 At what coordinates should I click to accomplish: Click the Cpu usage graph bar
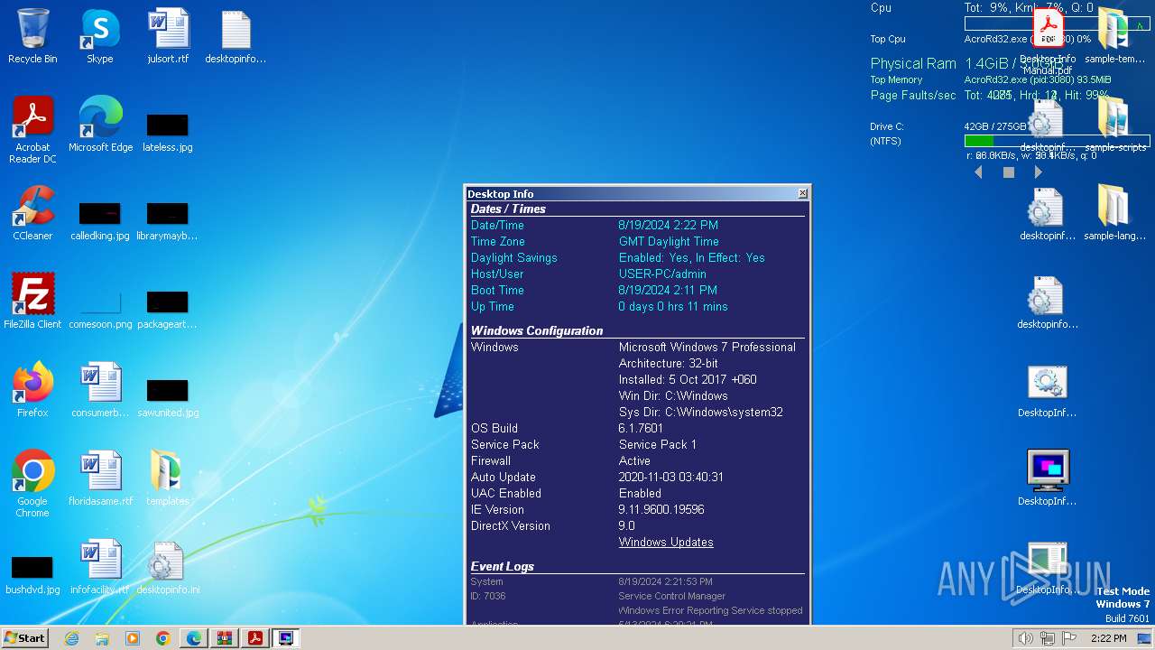coord(1057,24)
